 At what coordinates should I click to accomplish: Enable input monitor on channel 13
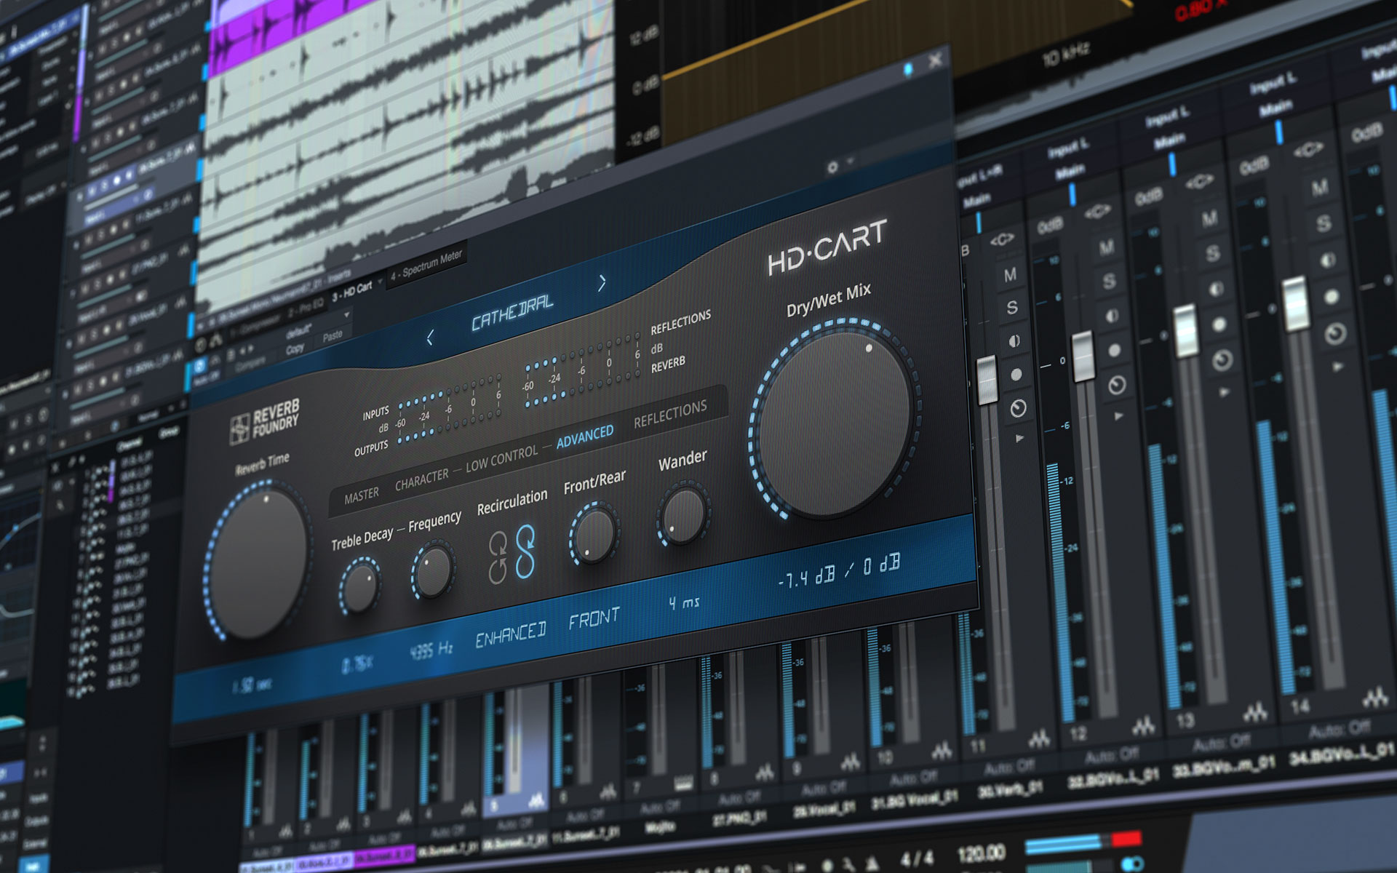(1222, 359)
